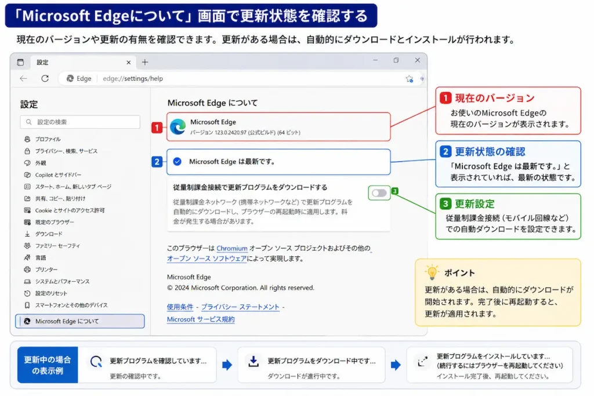
Task: Open 外観 settings label
Action: (x=41, y=163)
